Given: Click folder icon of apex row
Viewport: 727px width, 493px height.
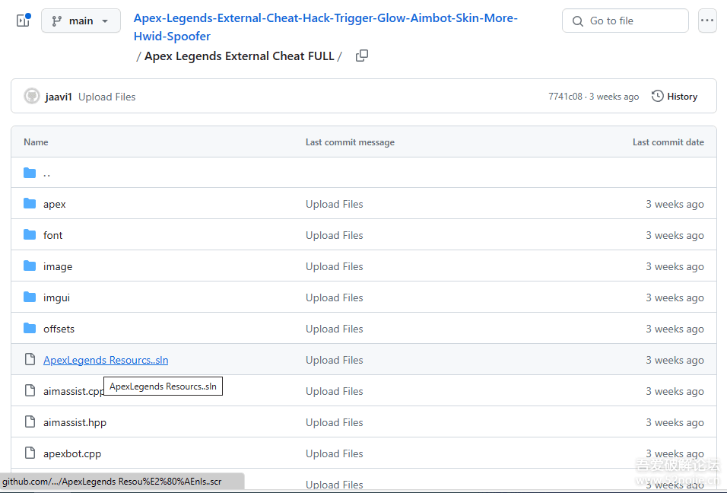Looking at the screenshot, I should point(30,204).
